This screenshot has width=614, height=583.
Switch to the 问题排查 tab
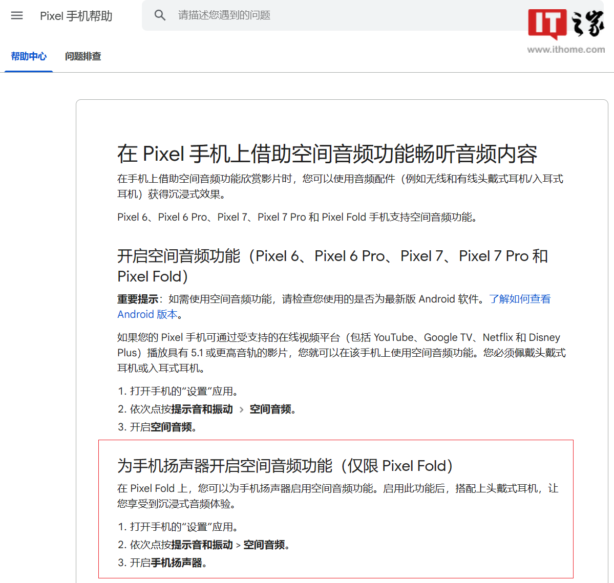(83, 56)
